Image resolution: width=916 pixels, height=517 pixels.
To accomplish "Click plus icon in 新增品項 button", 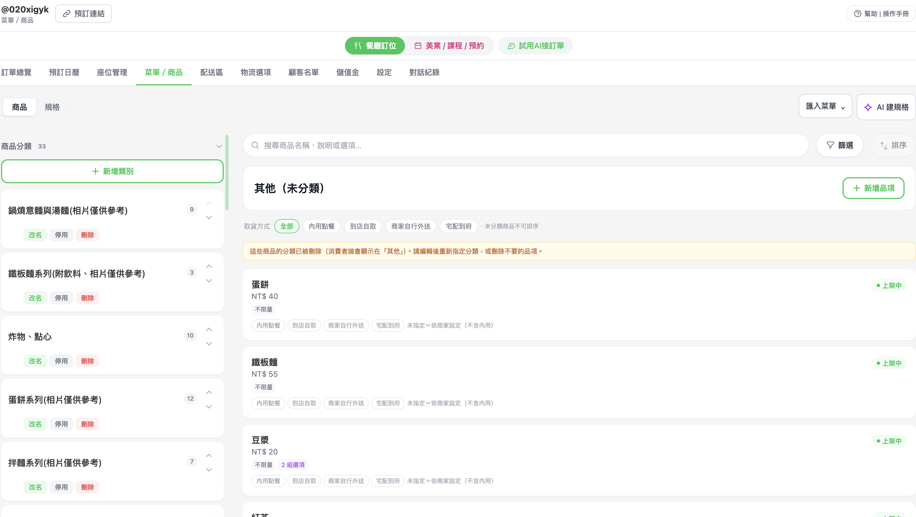I will point(856,188).
